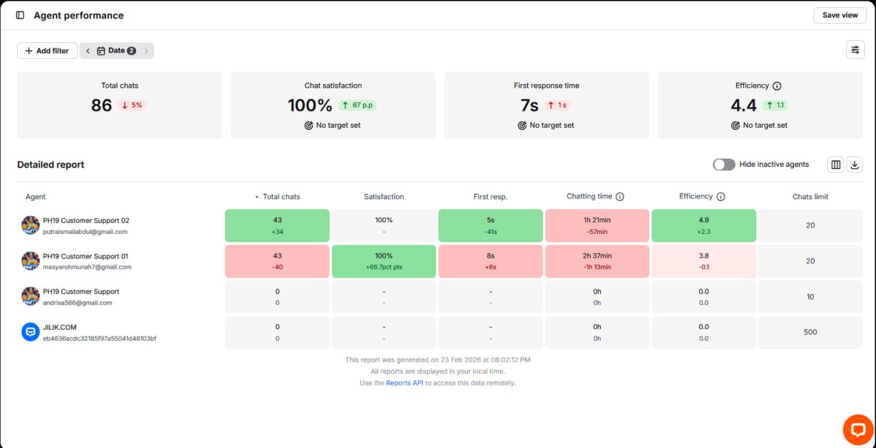Set a target for Chat satisfaction

click(x=333, y=125)
